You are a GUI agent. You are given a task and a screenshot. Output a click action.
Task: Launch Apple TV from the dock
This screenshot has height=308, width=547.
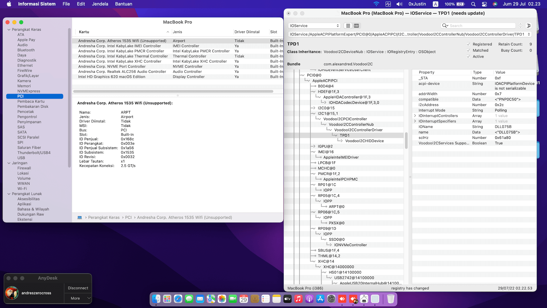pyautogui.click(x=287, y=299)
